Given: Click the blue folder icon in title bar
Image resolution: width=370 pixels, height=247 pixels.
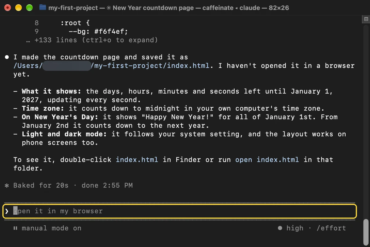Looking at the screenshot, I should (x=43, y=7).
